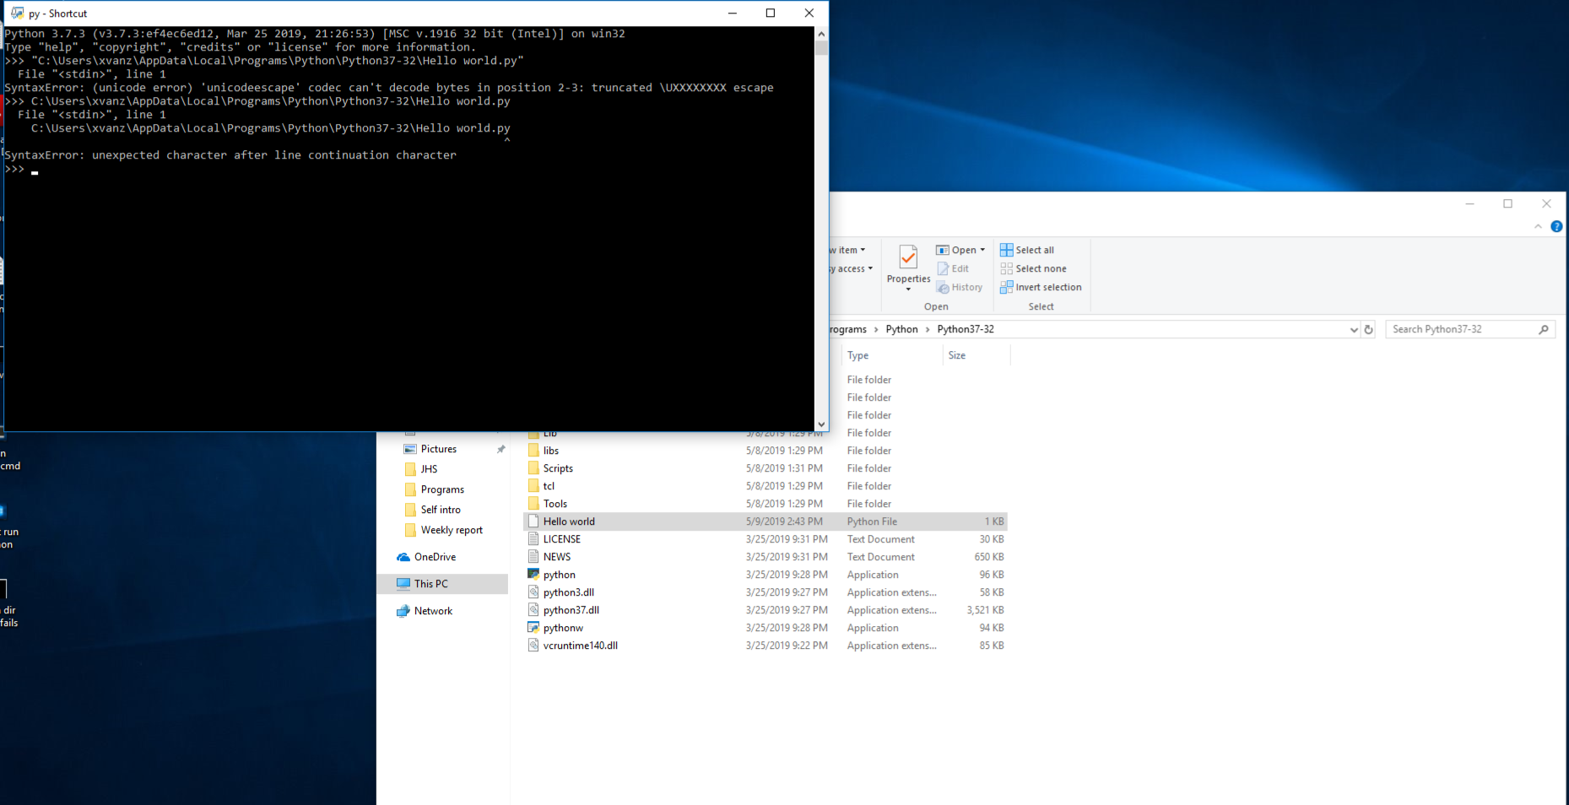Screen dimensions: 1569x805
Task: Collapse the Explorer ribbon with the chevron
Action: pos(1538,226)
